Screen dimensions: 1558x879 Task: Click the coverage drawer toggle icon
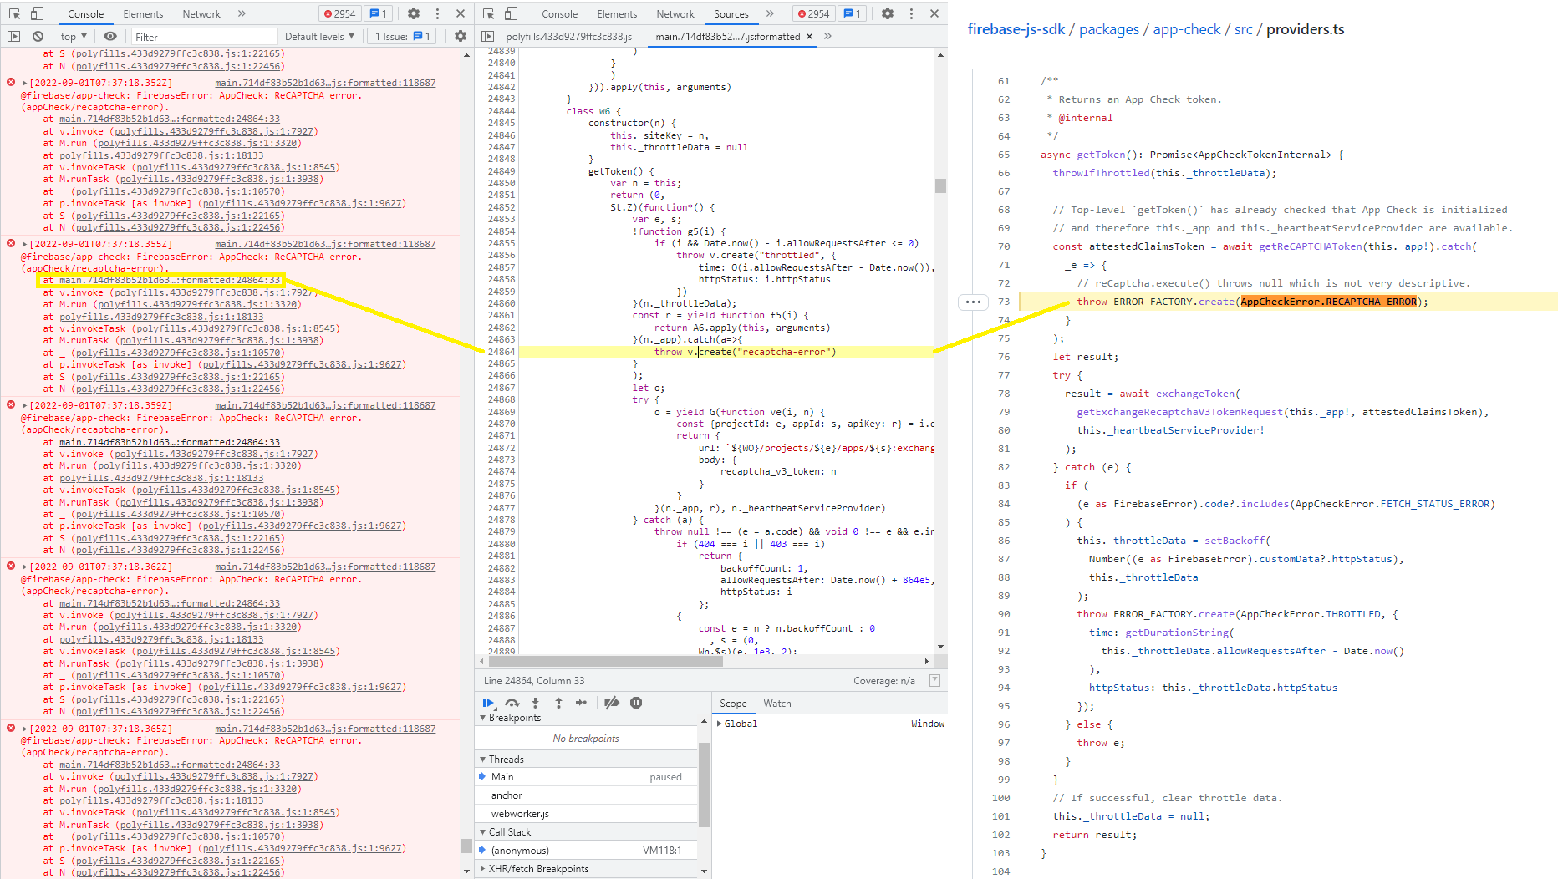pos(934,681)
